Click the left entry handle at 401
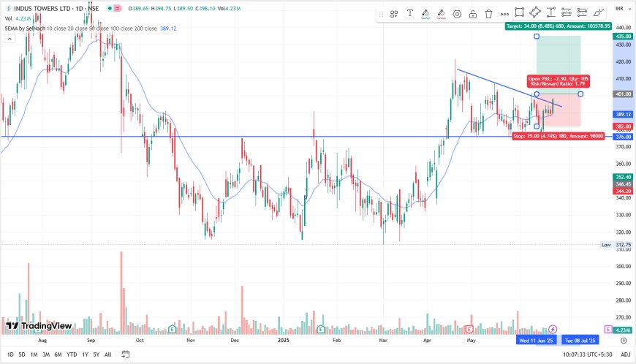The width and height of the screenshot is (636, 364). 537,94
